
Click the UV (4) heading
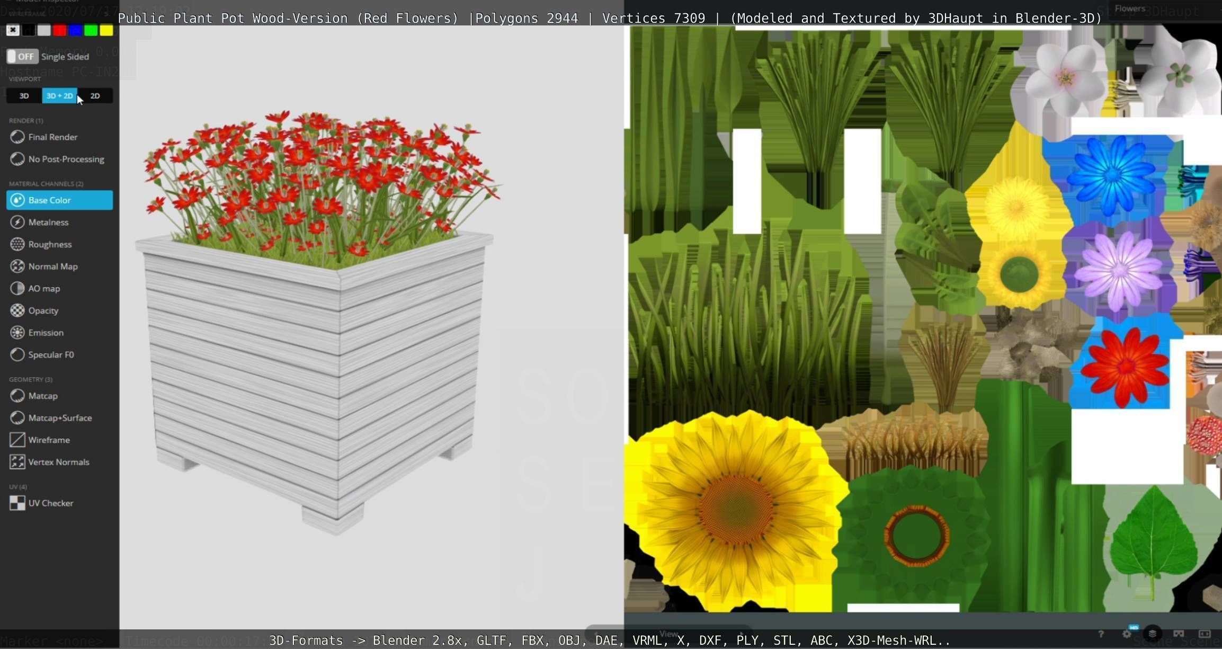click(18, 487)
